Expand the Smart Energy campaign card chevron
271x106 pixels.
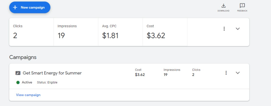[238, 73]
